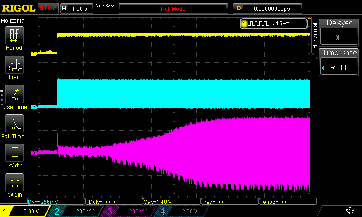Select the Period measurement icon
Viewport: 362px width, 217px height.
pos(14,35)
